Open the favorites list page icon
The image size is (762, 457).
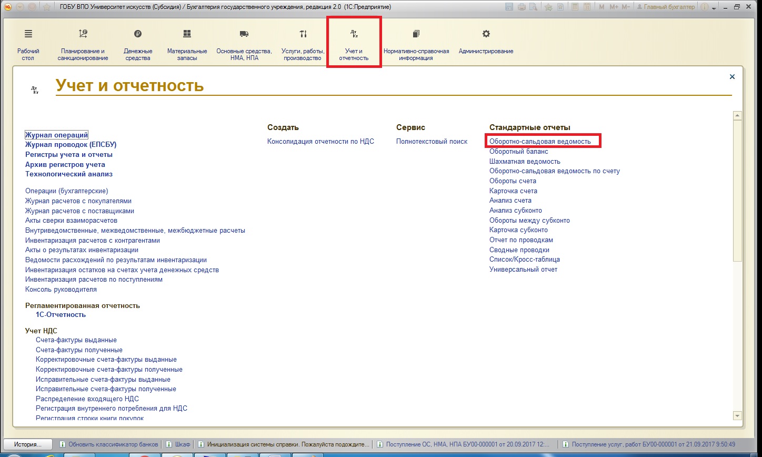561,7
